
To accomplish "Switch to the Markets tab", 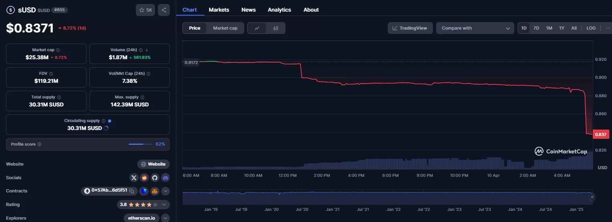I will (x=219, y=10).
